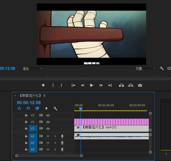Click timeline timecode 00:00:12:08

pyautogui.click(x=29, y=103)
